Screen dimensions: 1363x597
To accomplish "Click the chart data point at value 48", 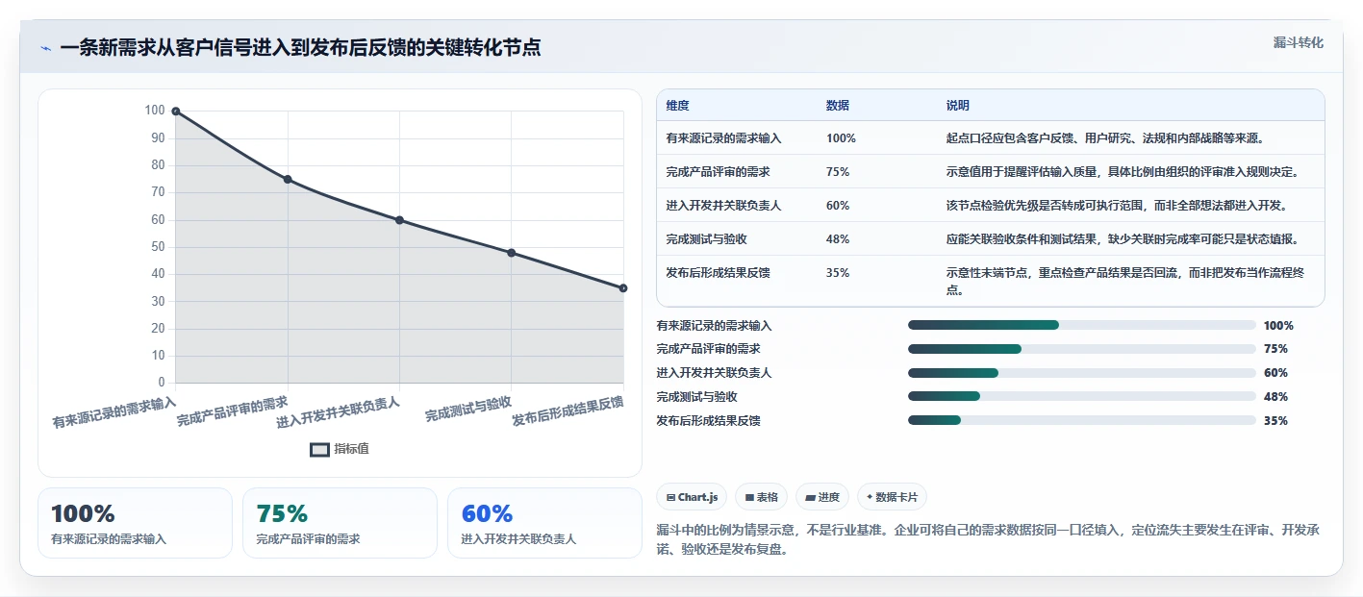I will (511, 253).
